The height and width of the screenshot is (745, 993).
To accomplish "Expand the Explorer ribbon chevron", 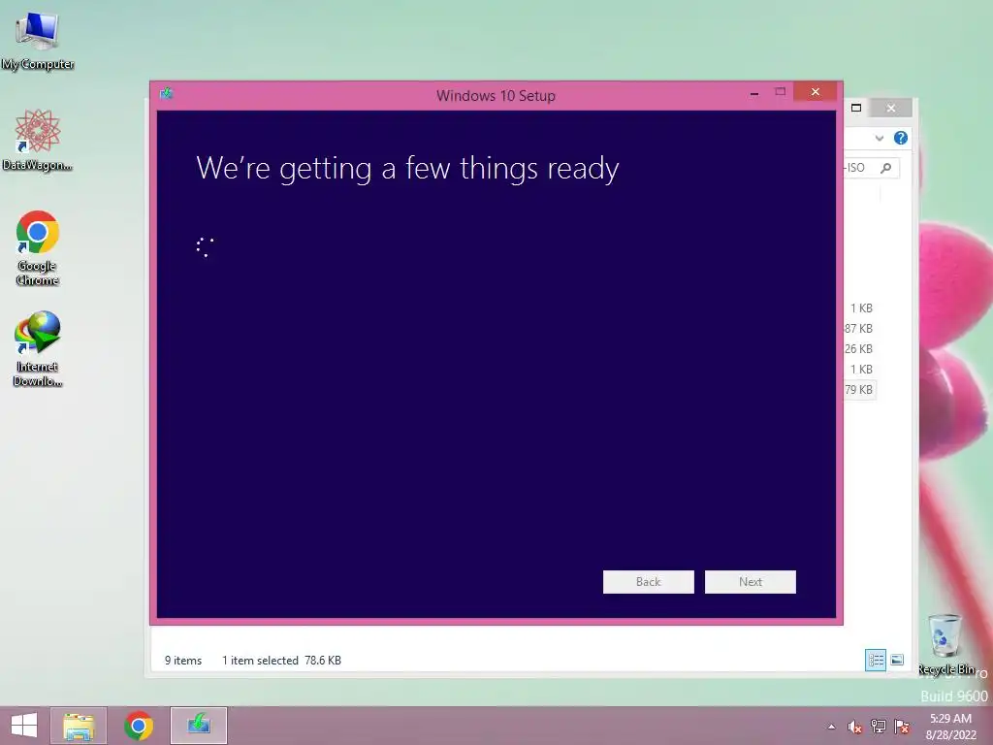I will click(x=879, y=138).
